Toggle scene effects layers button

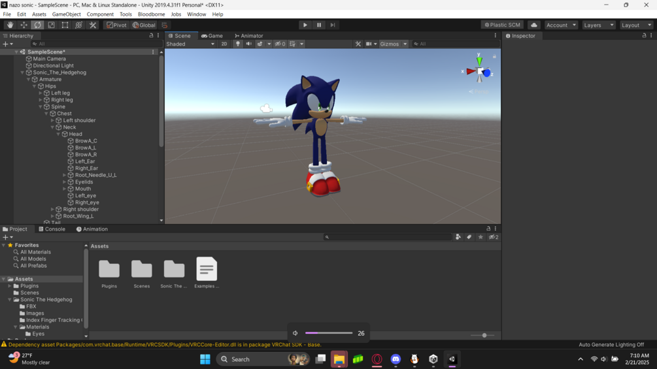[260, 44]
